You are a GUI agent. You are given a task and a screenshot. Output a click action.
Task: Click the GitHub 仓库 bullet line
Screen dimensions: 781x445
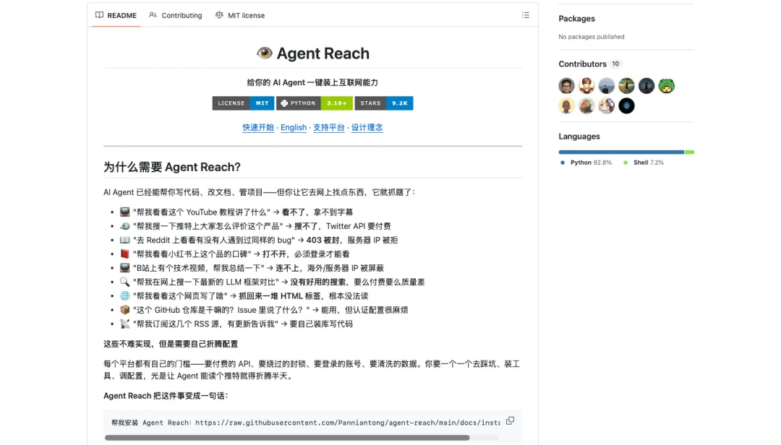click(263, 310)
